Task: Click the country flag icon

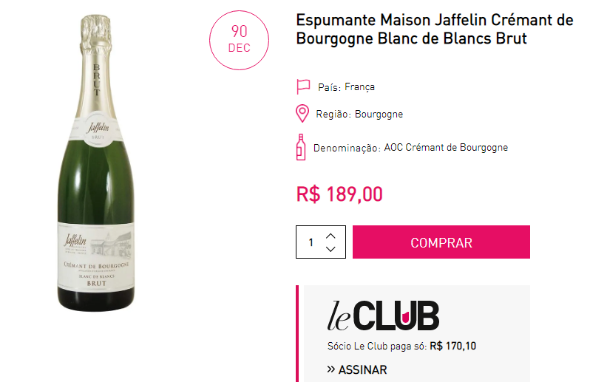Action: (x=303, y=86)
